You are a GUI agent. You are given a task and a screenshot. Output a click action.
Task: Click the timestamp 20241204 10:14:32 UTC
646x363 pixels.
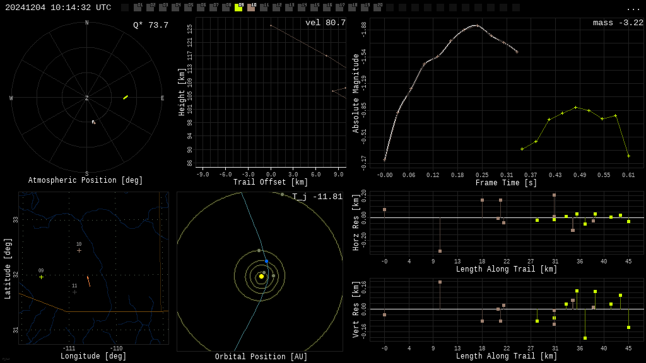(58, 8)
